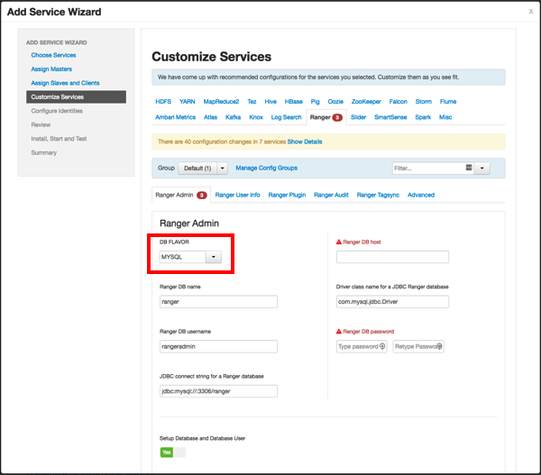Close the Add Service Wizard dialog
541x475 pixels.
(x=530, y=11)
